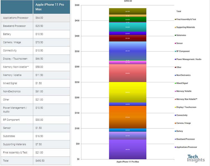Click the Supporting Materials legend swatch

[x=175, y=28]
